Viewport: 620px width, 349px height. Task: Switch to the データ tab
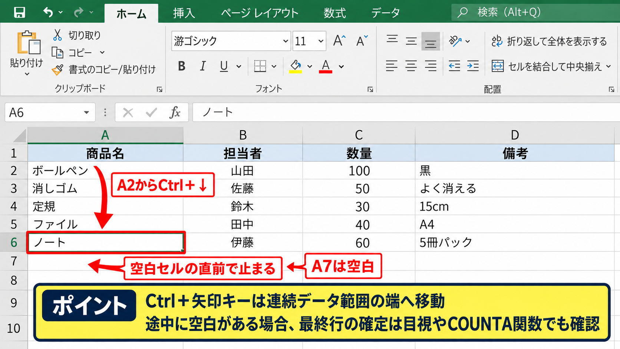386,13
